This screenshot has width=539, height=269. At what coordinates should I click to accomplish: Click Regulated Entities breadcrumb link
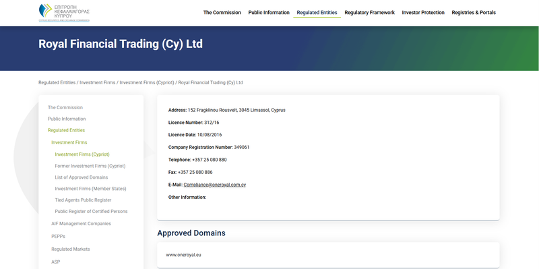57,82
